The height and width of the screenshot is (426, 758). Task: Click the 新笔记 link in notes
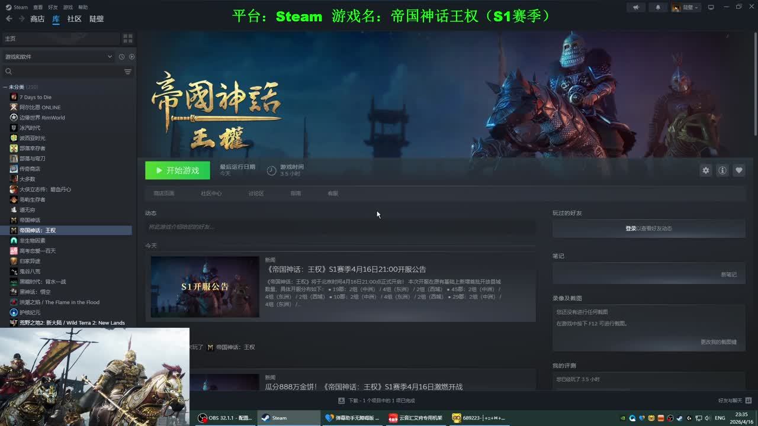coord(728,275)
